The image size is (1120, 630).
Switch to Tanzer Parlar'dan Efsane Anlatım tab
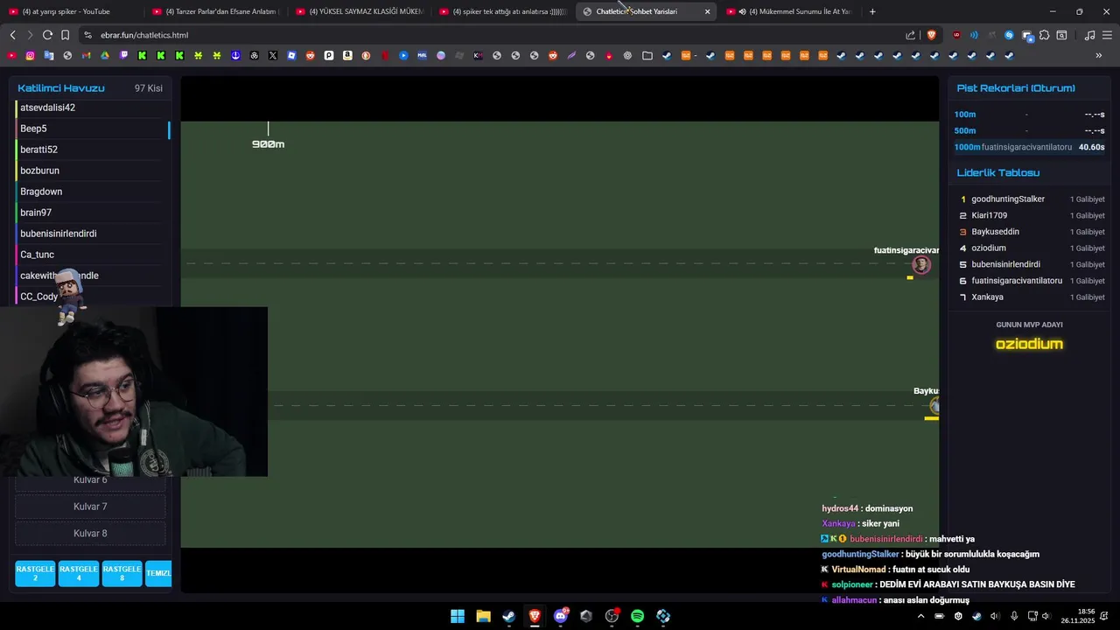[214, 11]
